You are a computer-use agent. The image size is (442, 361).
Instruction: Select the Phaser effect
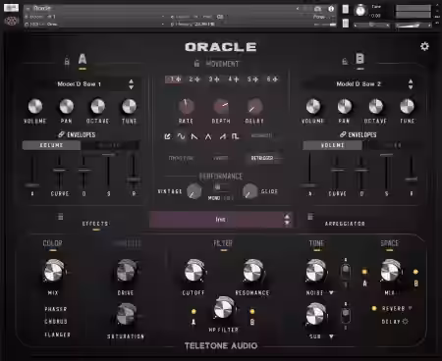point(56,309)
